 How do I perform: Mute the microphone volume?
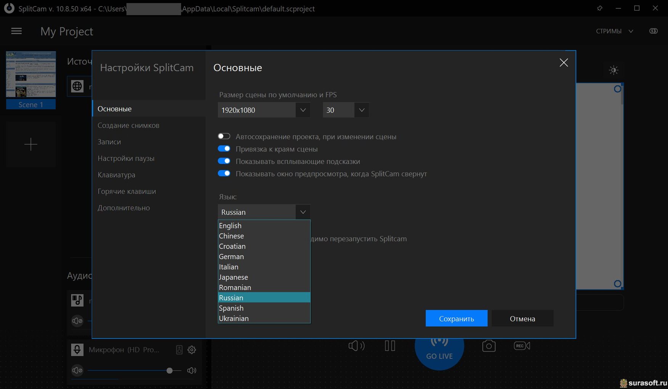tap(77, 370)
